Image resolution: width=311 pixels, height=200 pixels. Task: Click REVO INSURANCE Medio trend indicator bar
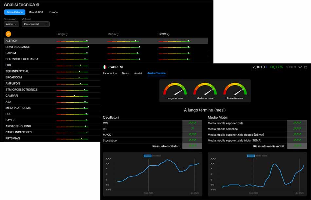(x=124, y=47)
